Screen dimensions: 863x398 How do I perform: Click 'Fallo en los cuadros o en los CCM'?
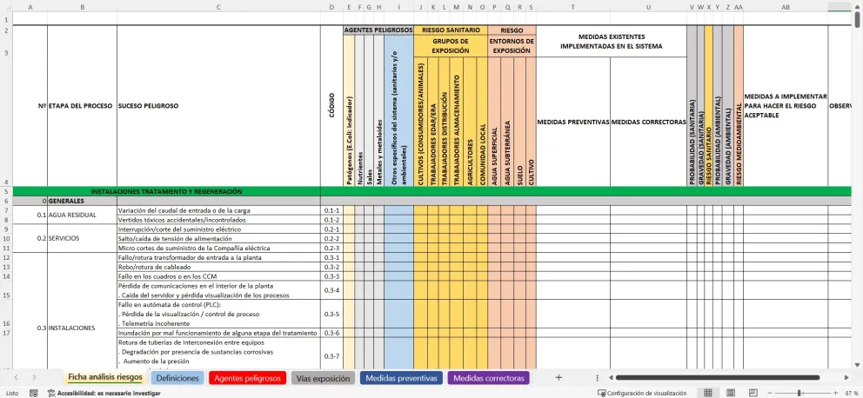coord(218,276)
